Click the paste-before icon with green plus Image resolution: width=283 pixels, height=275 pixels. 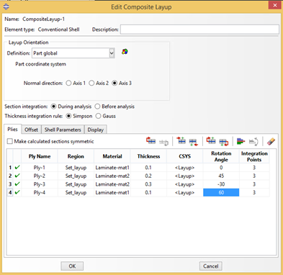[211, 140]
